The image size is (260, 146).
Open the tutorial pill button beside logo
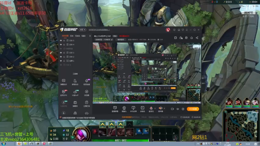82,30
